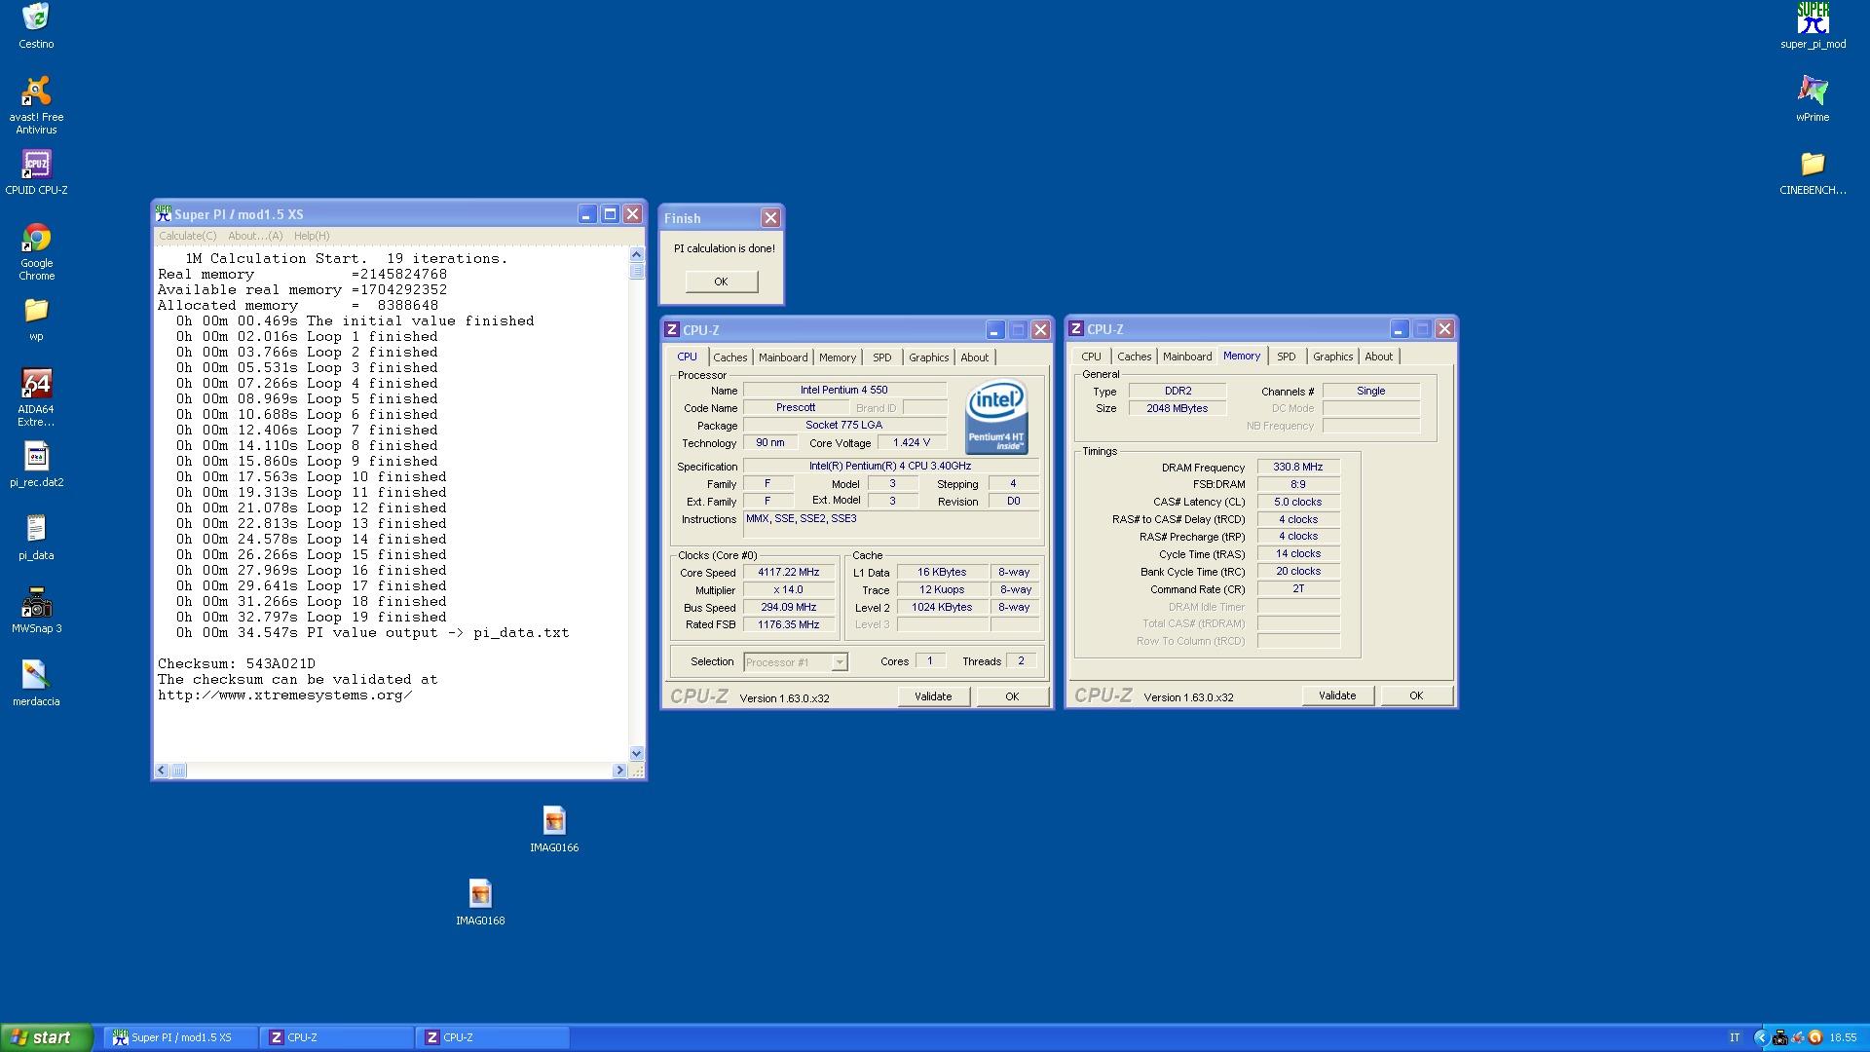
Task: Click the Intel Pentium 4 550 name field
Action: click(x=844, y=390)
